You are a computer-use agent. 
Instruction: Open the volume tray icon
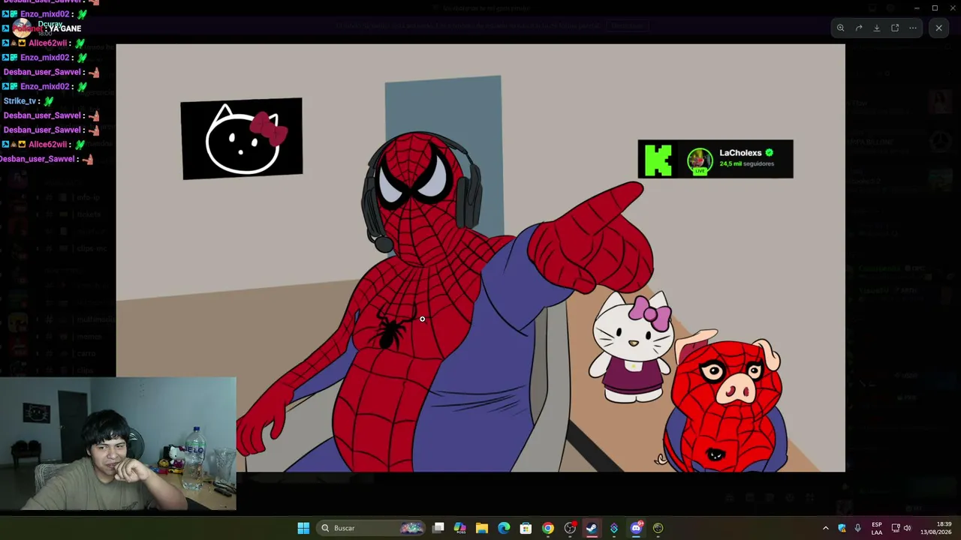907,528
